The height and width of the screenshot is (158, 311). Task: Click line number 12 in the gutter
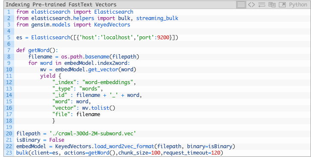(9, 82)
